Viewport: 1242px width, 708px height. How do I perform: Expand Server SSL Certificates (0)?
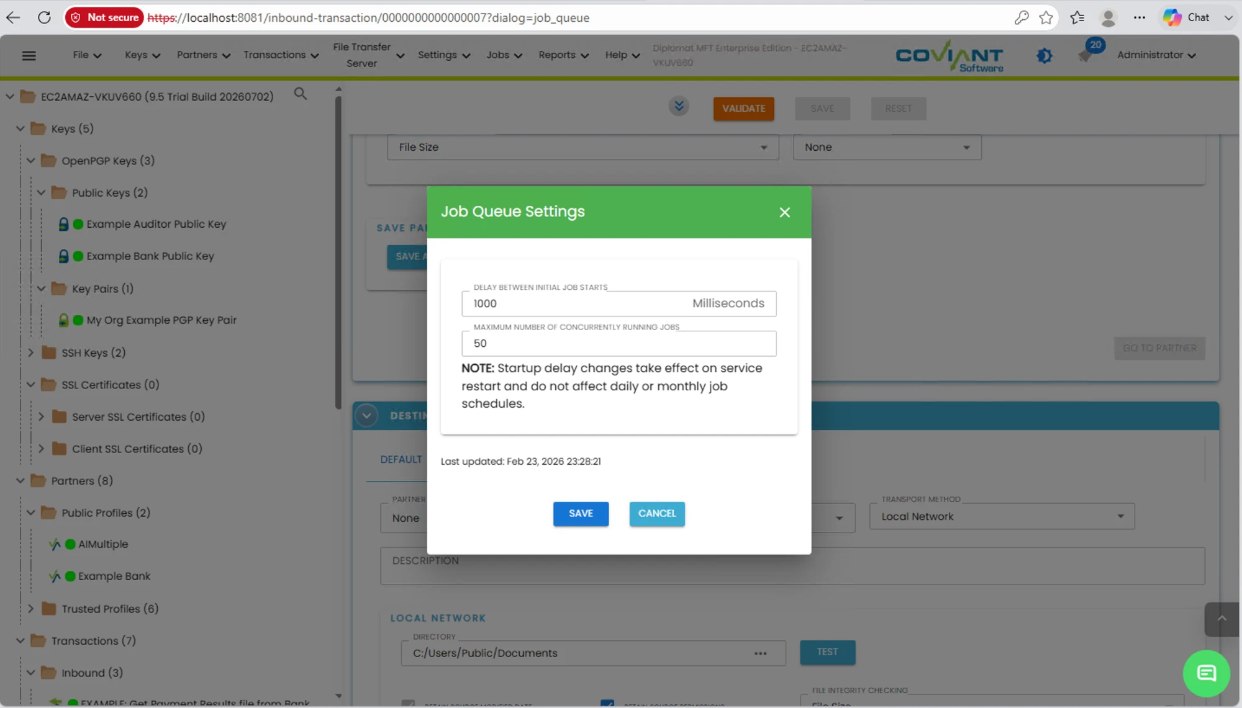[x=41, y=417]
